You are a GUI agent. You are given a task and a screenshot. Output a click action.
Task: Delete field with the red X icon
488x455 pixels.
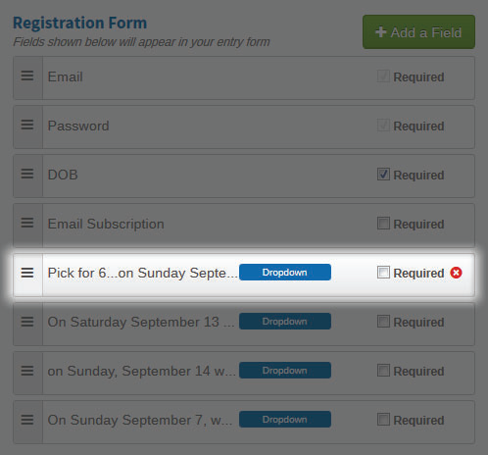pos(456,273)
